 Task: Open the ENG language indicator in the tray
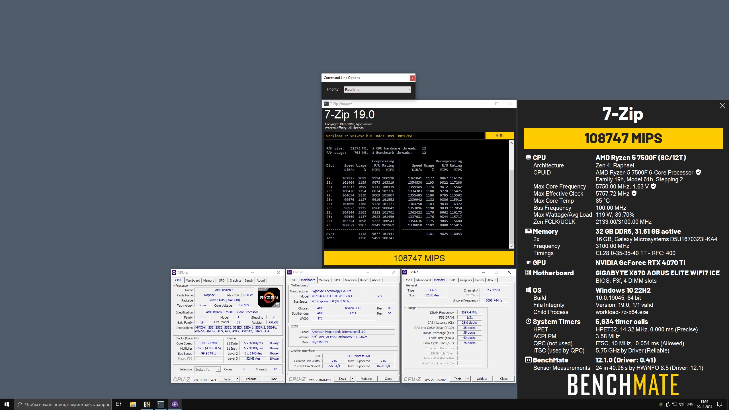pyautogui.click(x=690, y=404)
